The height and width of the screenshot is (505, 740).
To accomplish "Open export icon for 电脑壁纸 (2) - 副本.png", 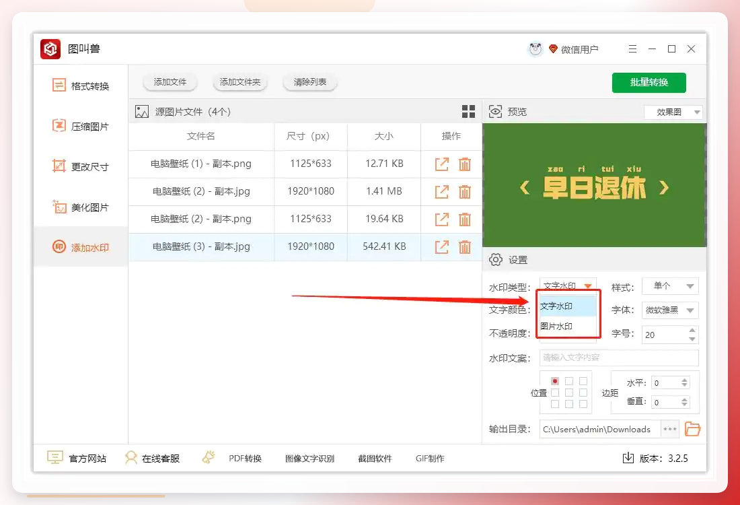I will click(442, 220).
